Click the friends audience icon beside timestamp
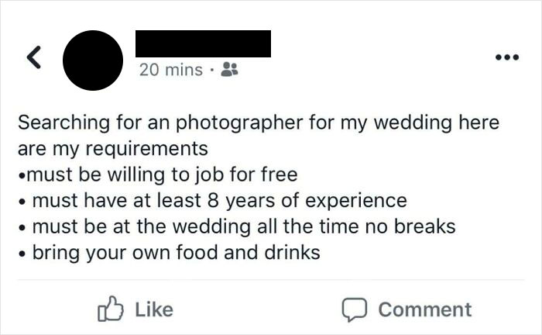 [x=228, y=70]
